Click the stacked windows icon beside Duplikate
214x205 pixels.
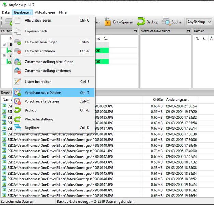17,128
